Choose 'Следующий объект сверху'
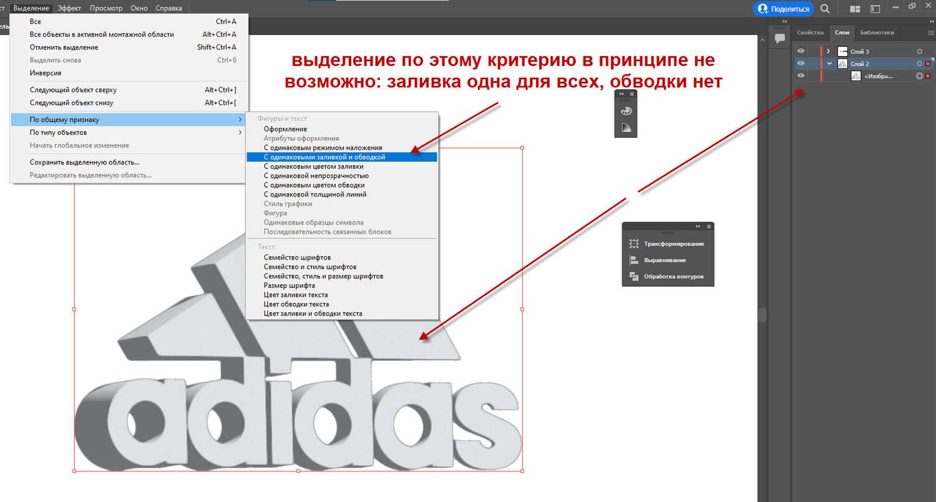Viewport: 936px width, 502px height. pos(129,90)
